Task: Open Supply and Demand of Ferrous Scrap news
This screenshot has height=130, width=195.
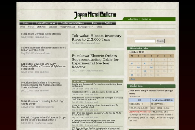Action: pyautogui.click(x=97, y=85)
